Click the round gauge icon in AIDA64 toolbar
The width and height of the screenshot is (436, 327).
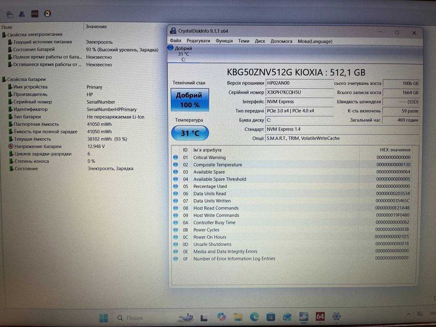48,14
